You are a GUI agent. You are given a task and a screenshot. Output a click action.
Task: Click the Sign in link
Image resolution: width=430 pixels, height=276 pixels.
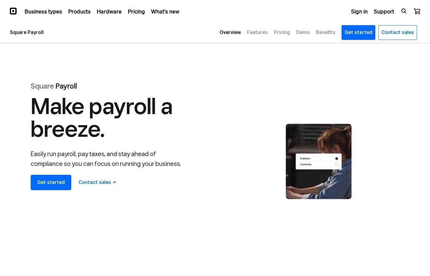(x=359, y=12)
